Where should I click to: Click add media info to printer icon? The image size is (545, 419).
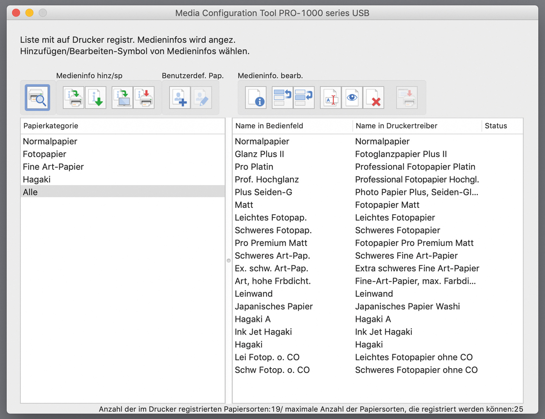pos(74,98)
